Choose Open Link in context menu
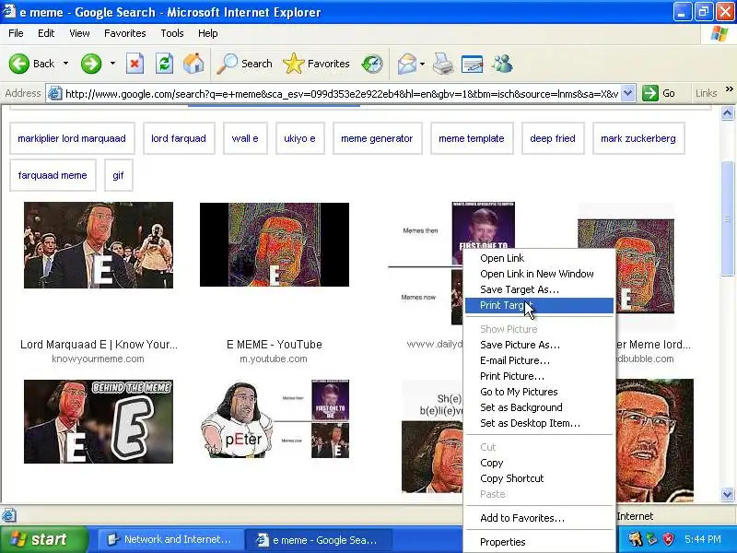 click(x=539, y=258)
